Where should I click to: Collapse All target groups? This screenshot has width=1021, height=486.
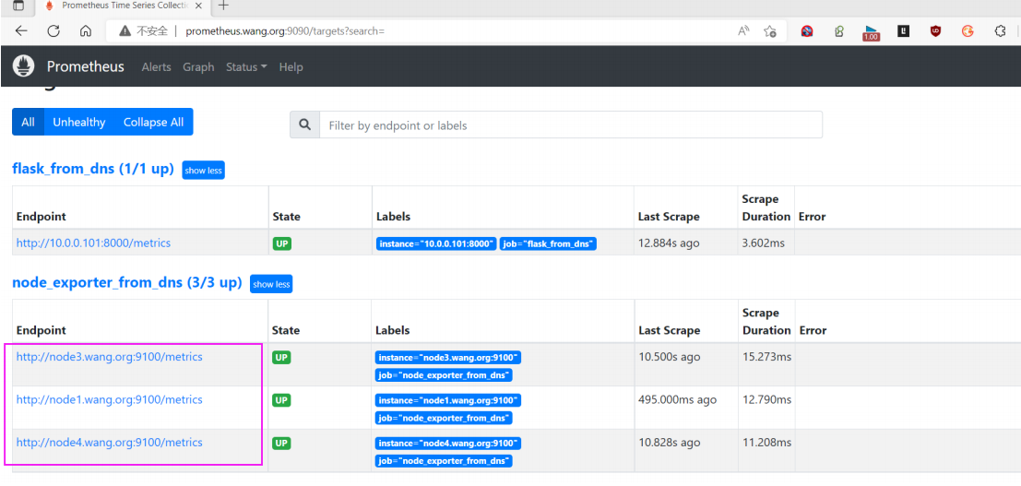[154, 122]
